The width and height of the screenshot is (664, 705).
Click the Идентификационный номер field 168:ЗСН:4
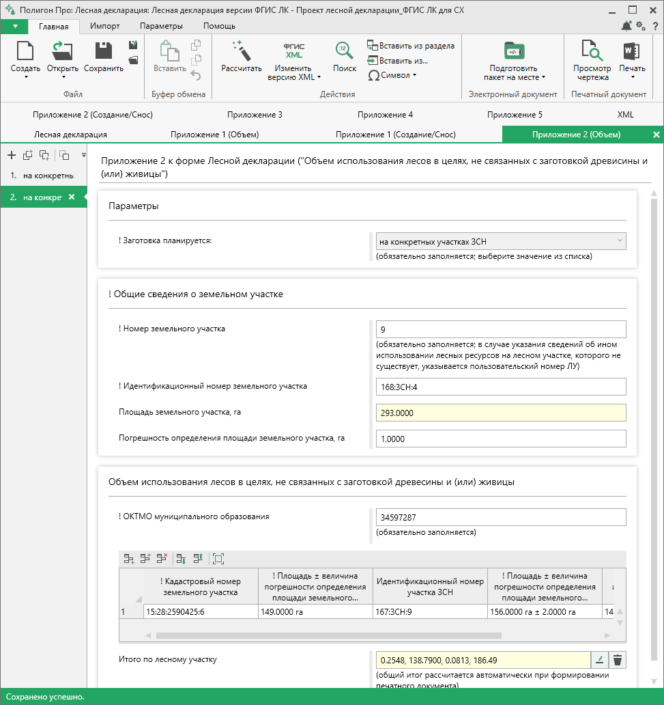click(501, 387)
